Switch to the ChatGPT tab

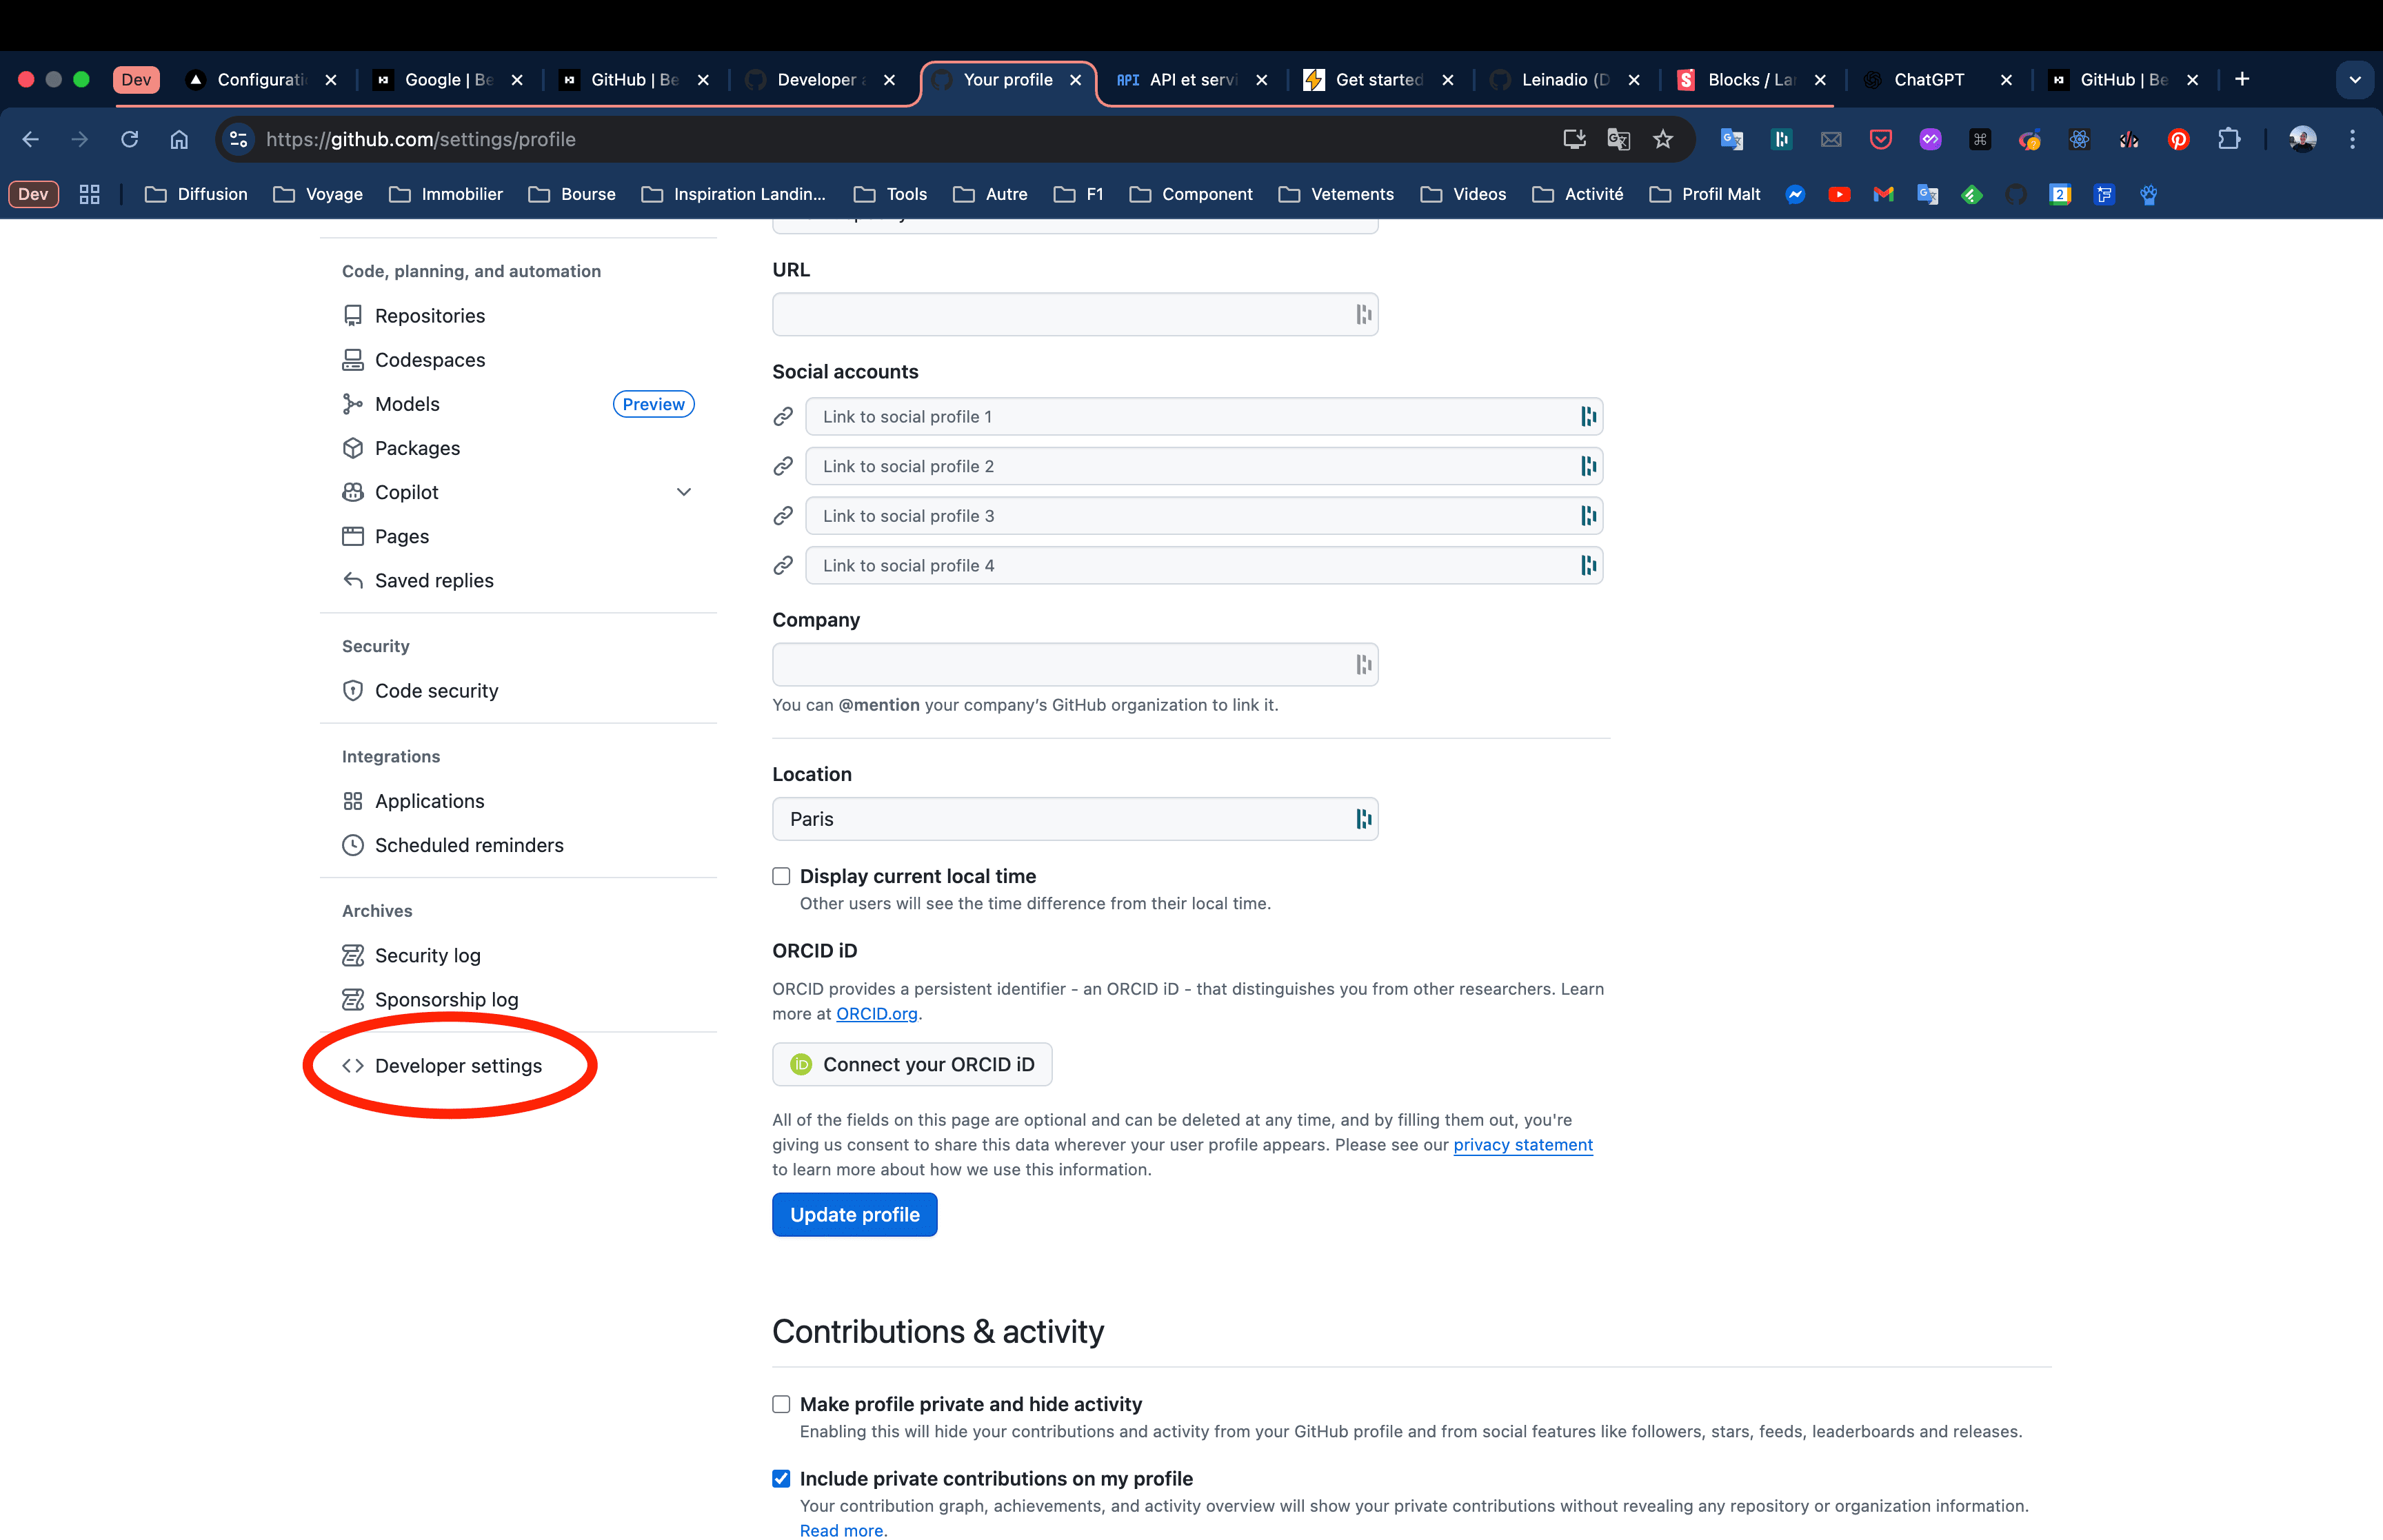(1927, 80)
